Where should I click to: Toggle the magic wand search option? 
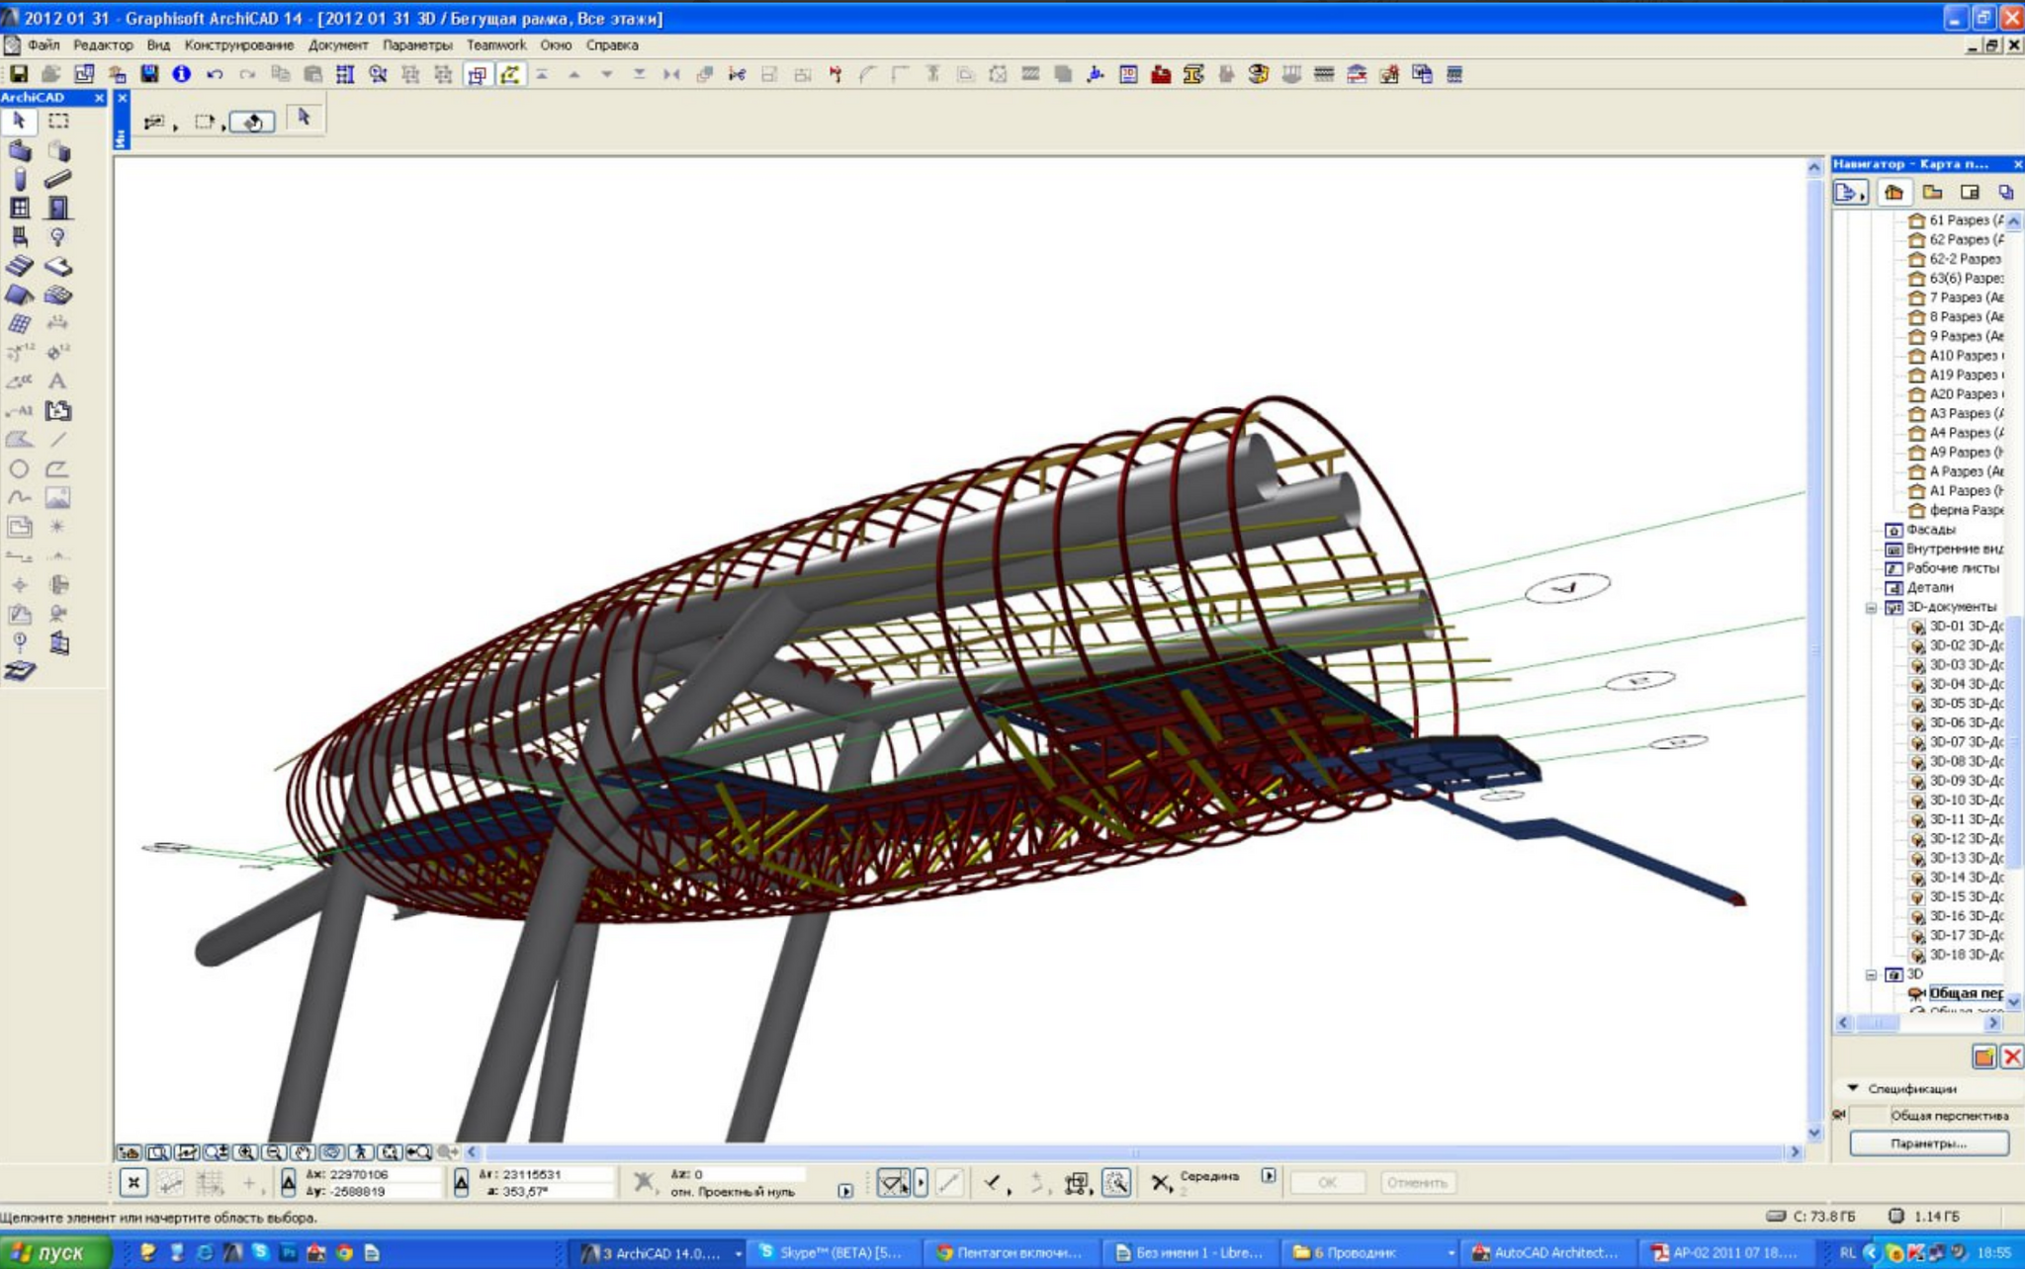click(x=1116, y=1182)
